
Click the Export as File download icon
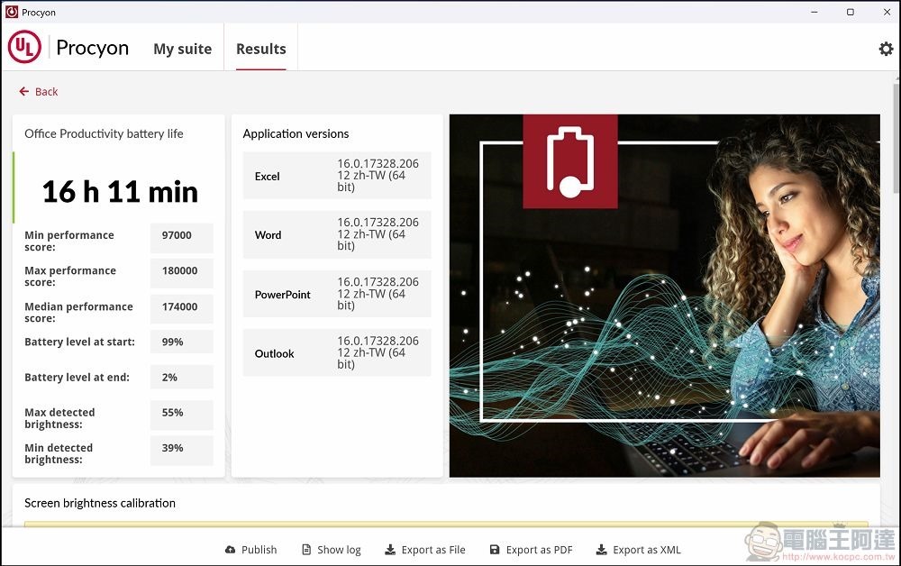389,550
